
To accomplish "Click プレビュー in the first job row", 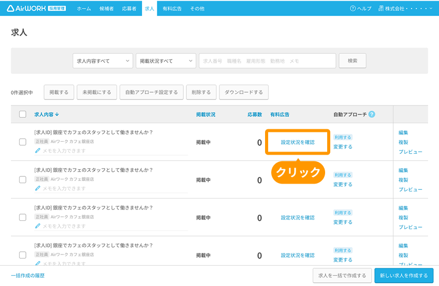I will [411, 152].
